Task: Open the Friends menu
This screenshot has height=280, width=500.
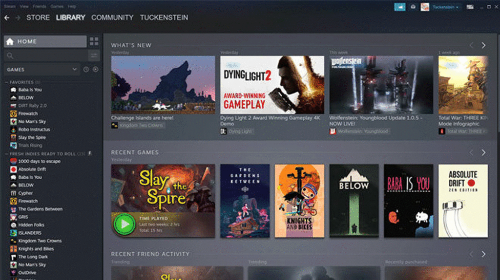Action: pyautogui.click(x=39, y=6)
